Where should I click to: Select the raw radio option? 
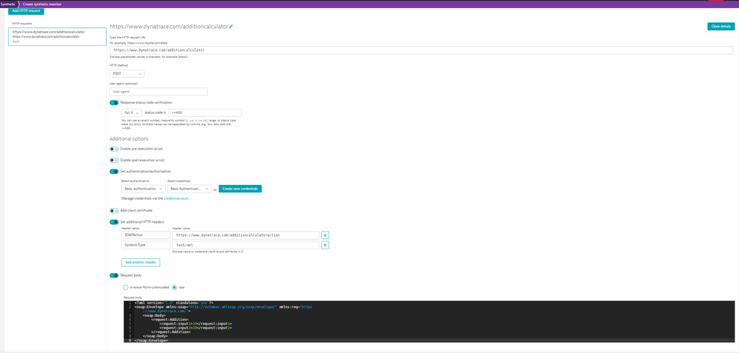(x=175, y=287)
